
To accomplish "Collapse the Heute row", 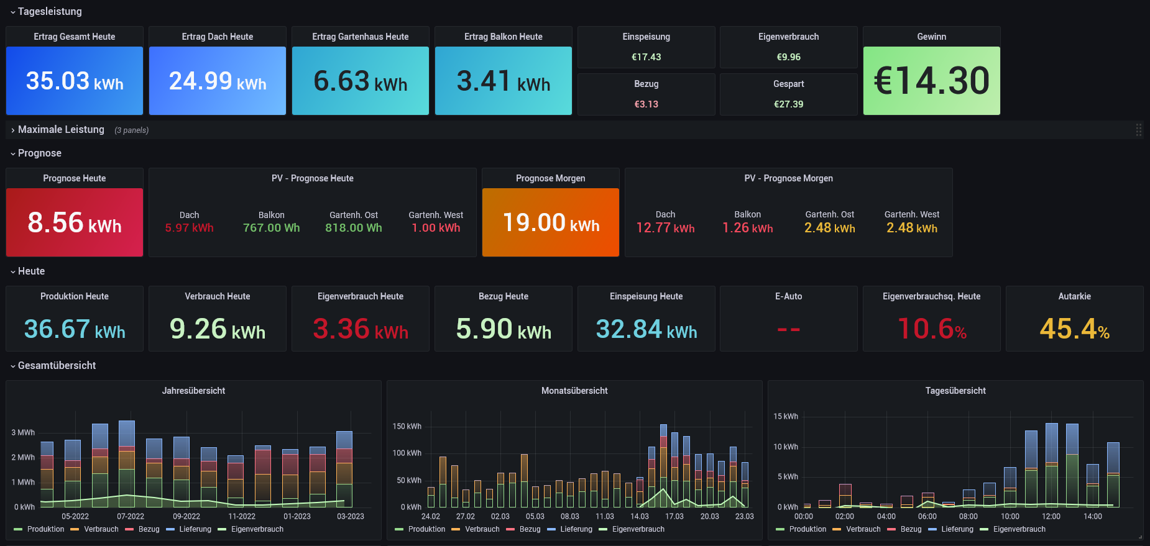I will pos(27,271).
